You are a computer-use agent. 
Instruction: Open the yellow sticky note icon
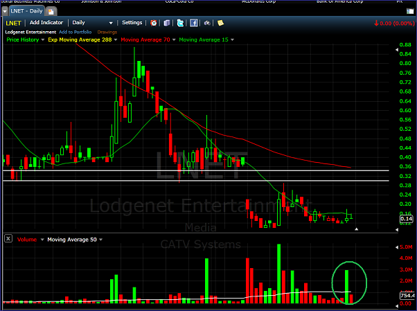(x=220, y=23)
